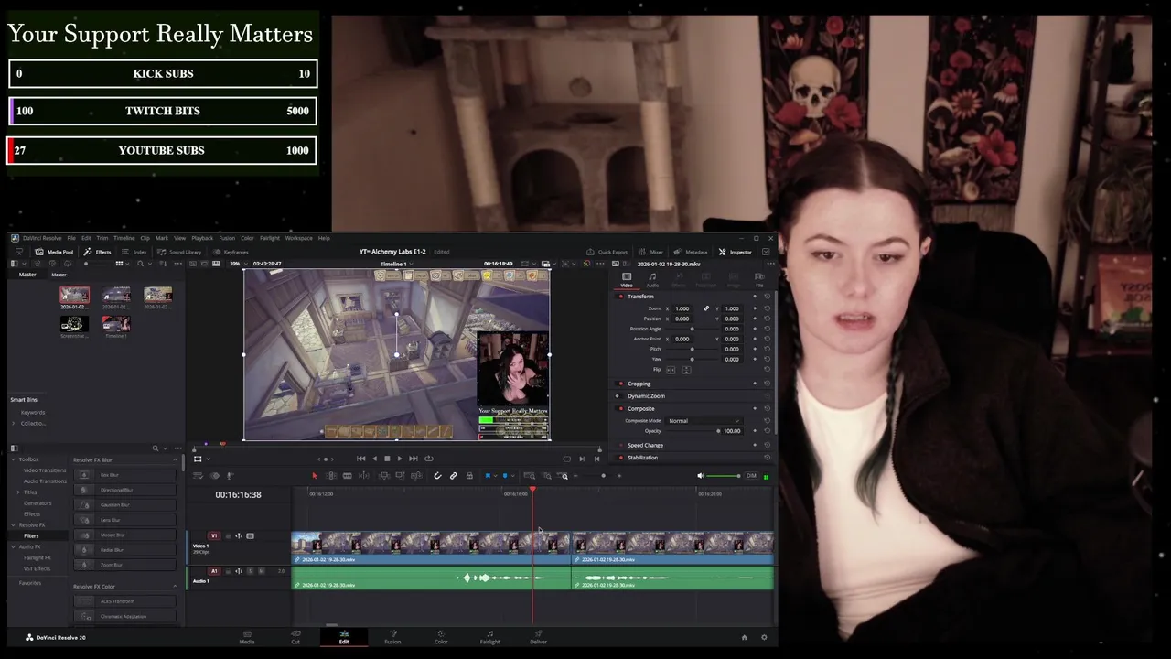Click the media pool search icon
1171x659 pixels.
click(x=140, y=264)
